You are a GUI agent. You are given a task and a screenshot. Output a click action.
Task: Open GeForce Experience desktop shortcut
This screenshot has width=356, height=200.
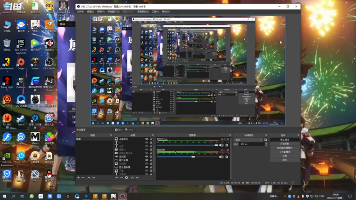pyautogui.click(x=7, y=159)
